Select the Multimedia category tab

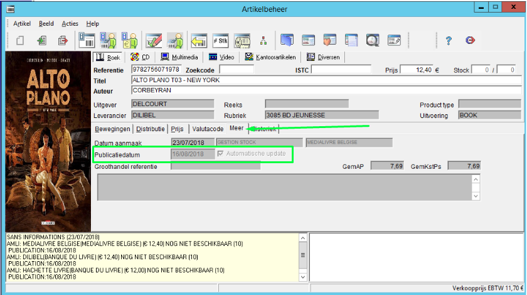[179, 57]
